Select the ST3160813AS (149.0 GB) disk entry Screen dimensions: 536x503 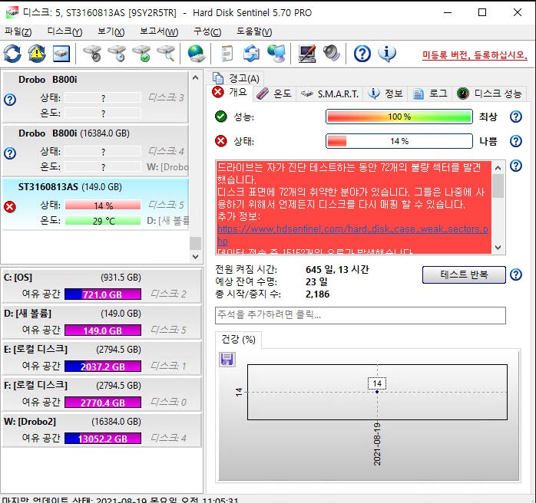pyautogui.click(x=95, y=204)
